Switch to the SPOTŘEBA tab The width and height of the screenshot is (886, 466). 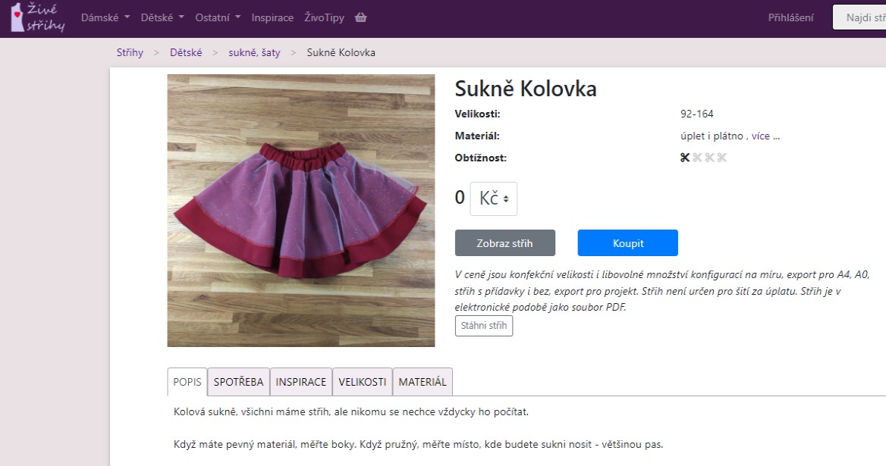[238, 382]
